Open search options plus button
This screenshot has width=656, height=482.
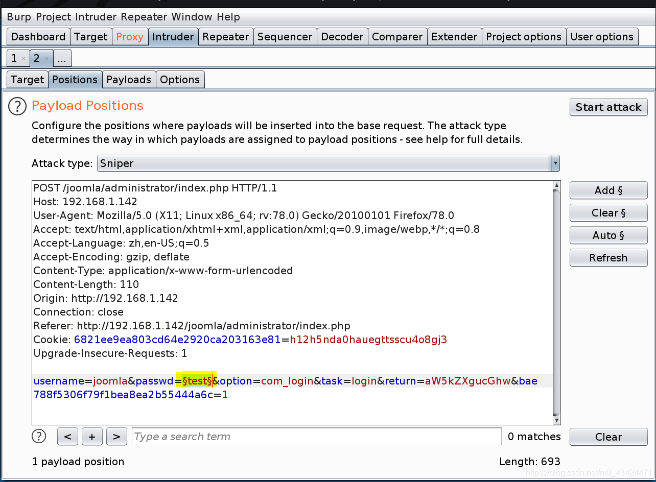point(92,437)
